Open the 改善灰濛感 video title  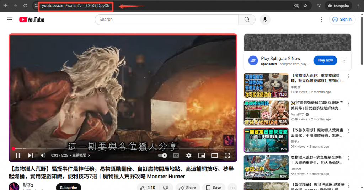pyautogui.click(x=317, y=133)
